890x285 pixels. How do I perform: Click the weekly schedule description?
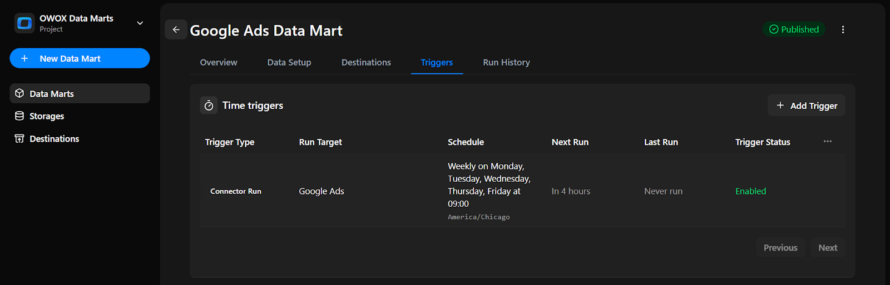489,185
